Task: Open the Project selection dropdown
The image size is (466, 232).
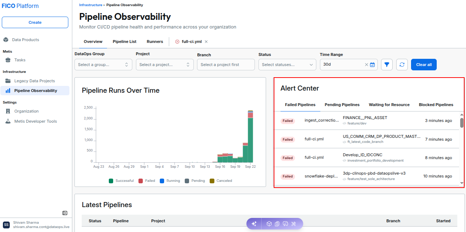Action: [165, 65]
